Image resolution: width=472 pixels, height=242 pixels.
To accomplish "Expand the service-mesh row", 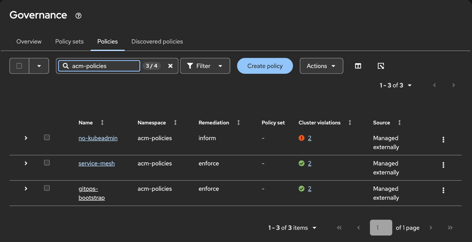I will point(26,163).
